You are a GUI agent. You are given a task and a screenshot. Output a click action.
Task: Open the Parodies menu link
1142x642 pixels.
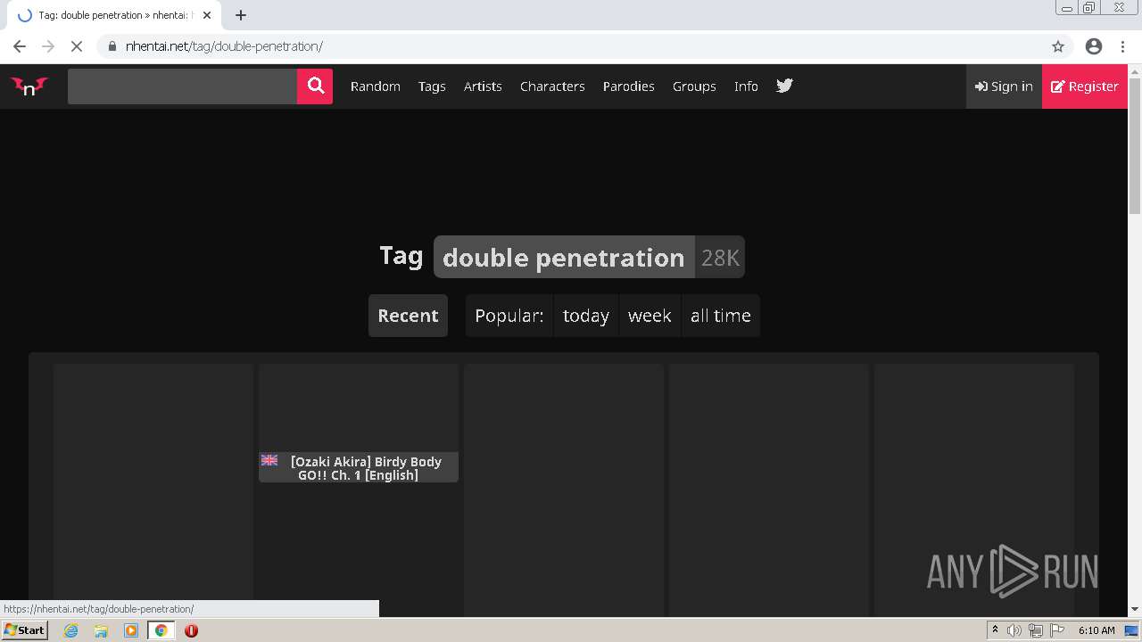coord(628,86)
